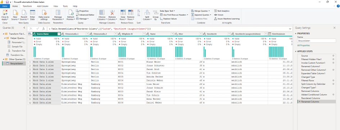Open Merge Queries dropdown
340x130 pixels.
pyautogui.click(x=200, y=11)
